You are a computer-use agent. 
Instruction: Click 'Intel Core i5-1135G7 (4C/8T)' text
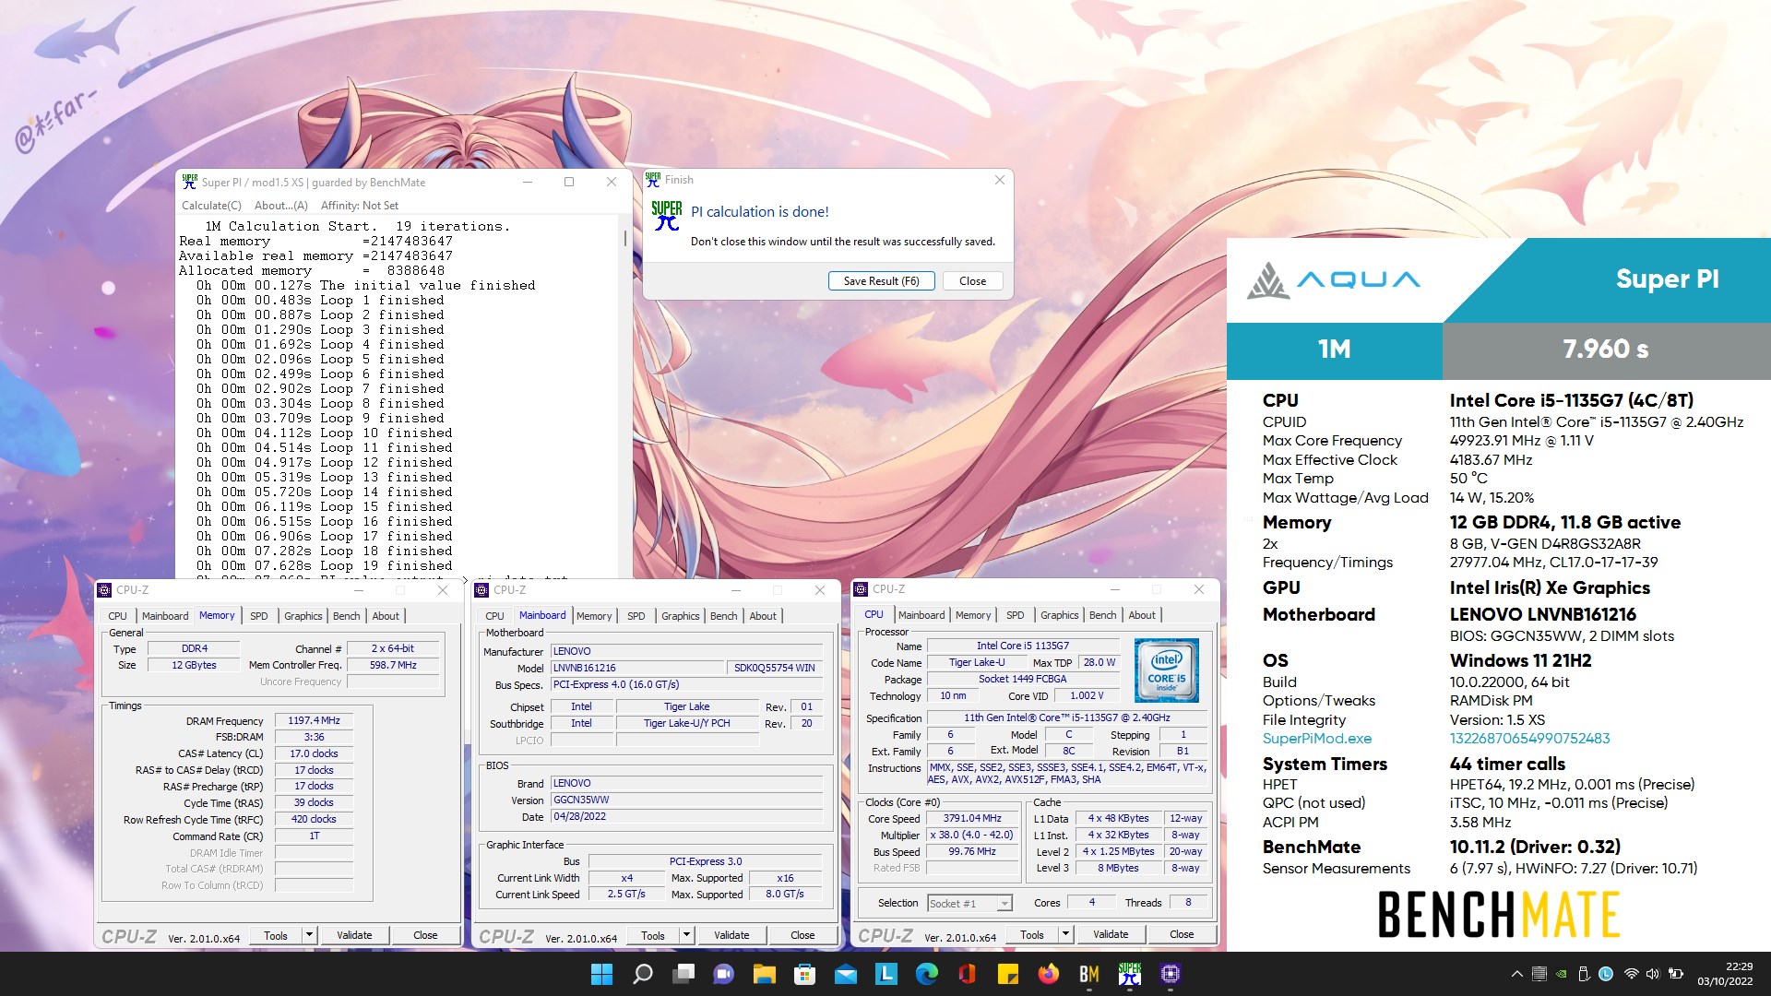coord(1571,400)
